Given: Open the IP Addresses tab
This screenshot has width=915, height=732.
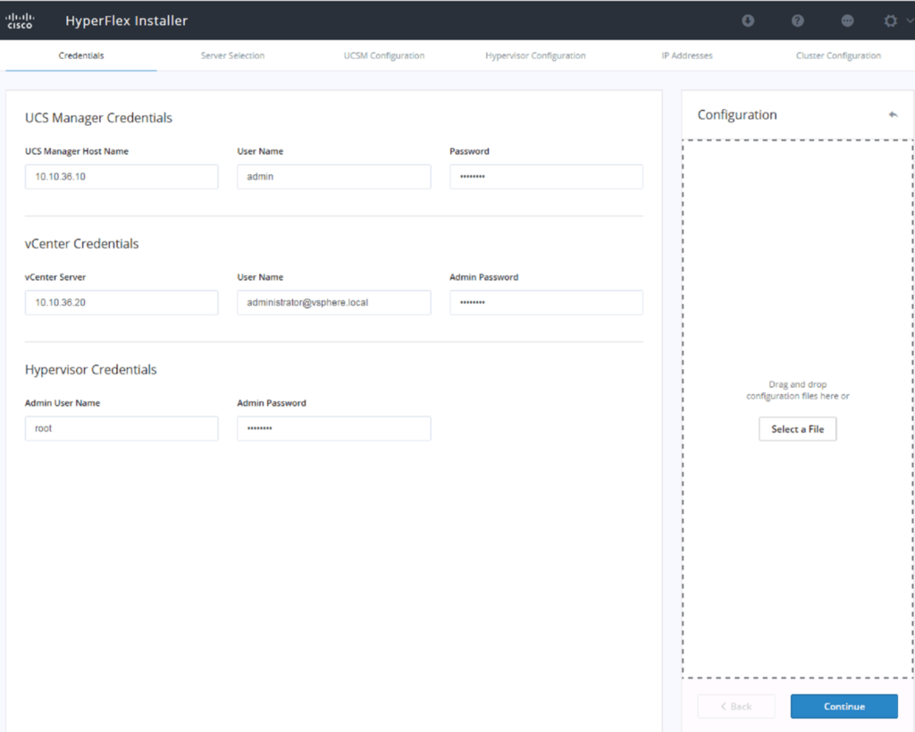Looking at the screenshot, I should click(x=687, y=55).
